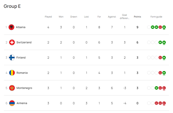
Task: Open the Armenia team name link
Action: 22,103
